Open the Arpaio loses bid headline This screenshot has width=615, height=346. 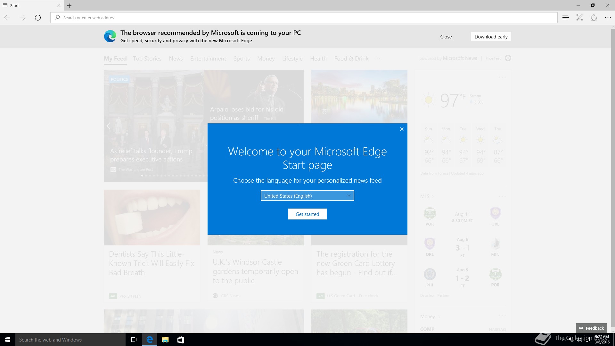[247, 113]
